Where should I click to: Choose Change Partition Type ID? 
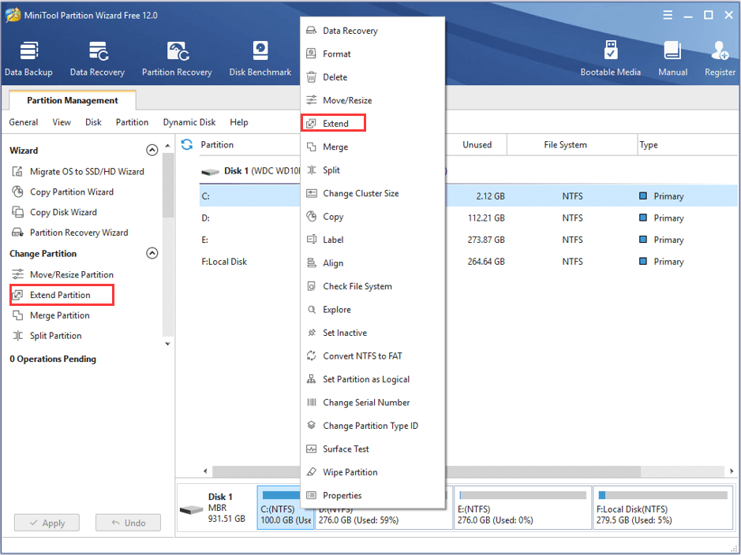tap(372, 425)
